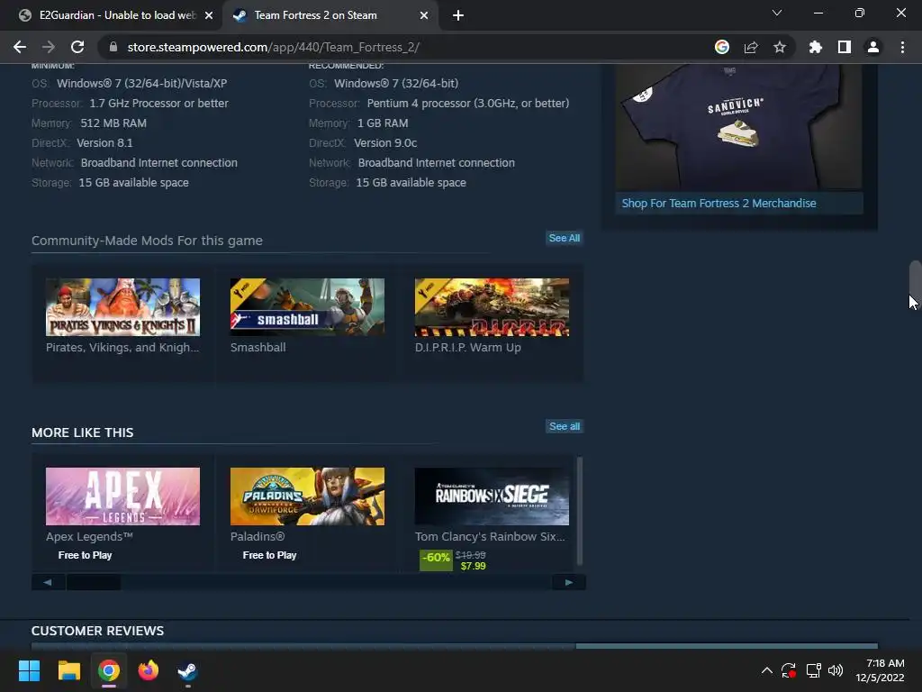
Task: Click the Chrome taskbar icon
Action: [109, 670]
